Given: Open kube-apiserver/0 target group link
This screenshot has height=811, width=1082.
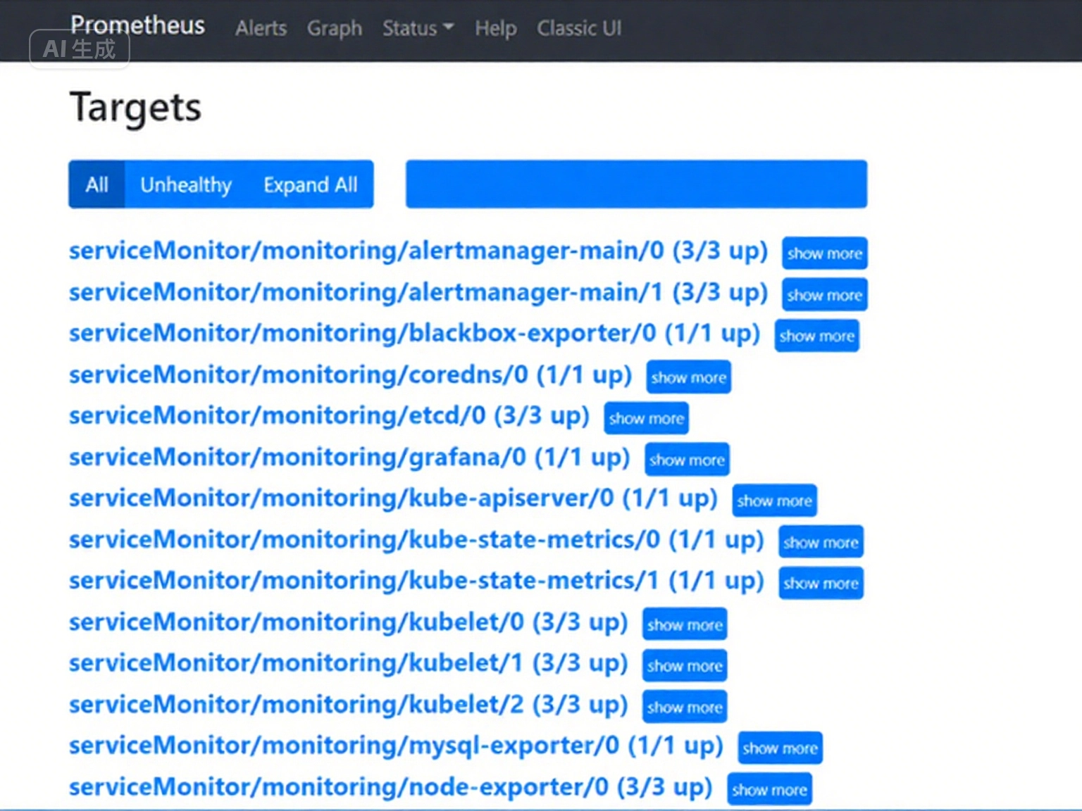Looking at the screenshot, I should [x=393, y=498].
